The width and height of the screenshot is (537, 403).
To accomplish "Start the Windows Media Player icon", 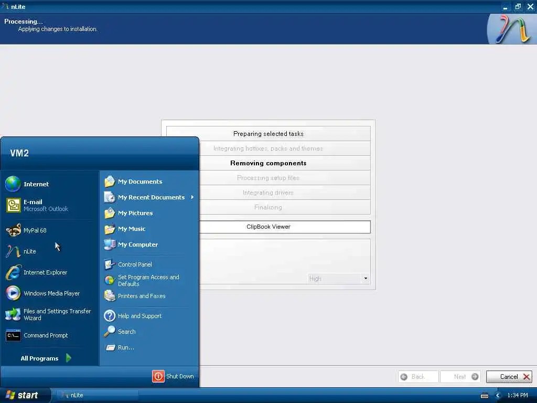I will [13, 293].
